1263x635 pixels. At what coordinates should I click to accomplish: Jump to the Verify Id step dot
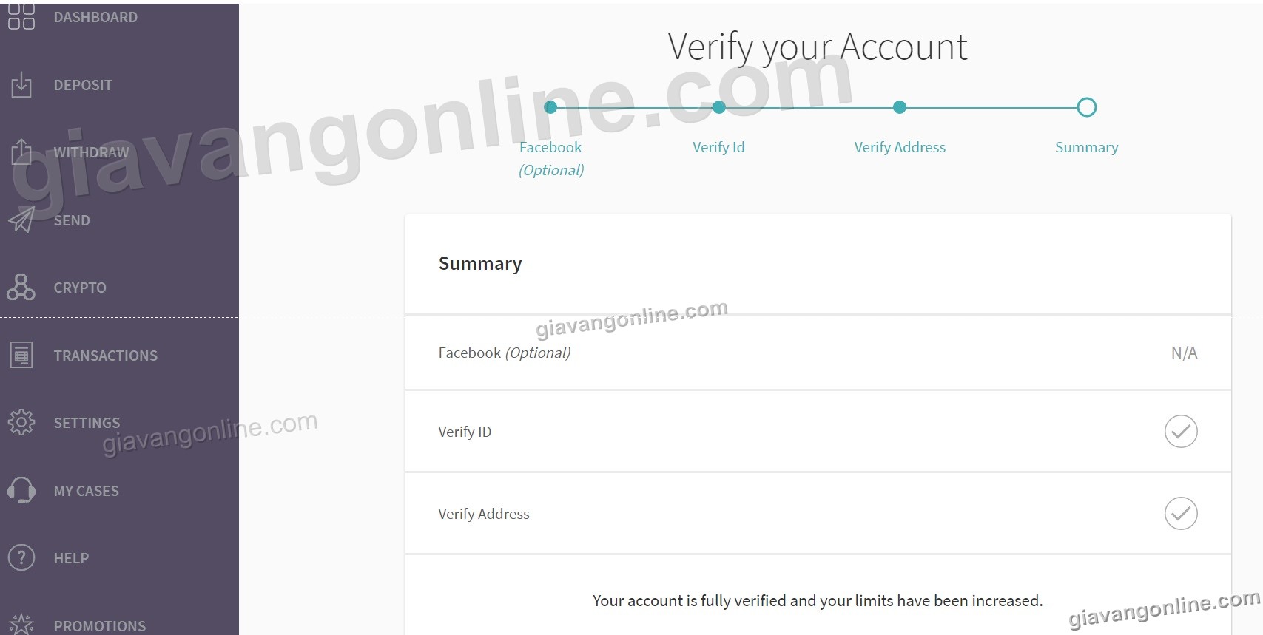click(x=718, y=107)
